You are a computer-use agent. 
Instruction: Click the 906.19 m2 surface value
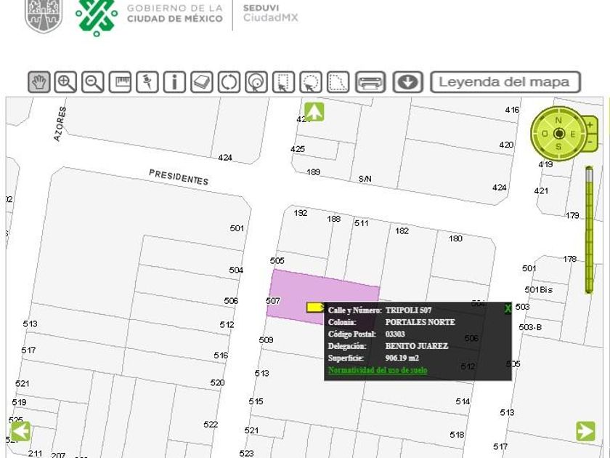click(402, 358)
